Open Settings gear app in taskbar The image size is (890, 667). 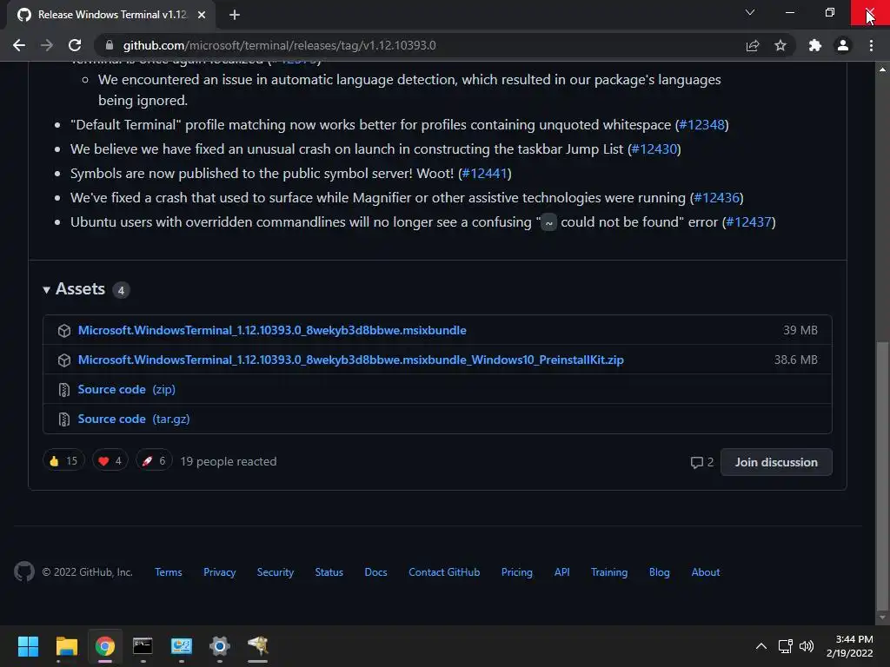[x=219, y=646]
